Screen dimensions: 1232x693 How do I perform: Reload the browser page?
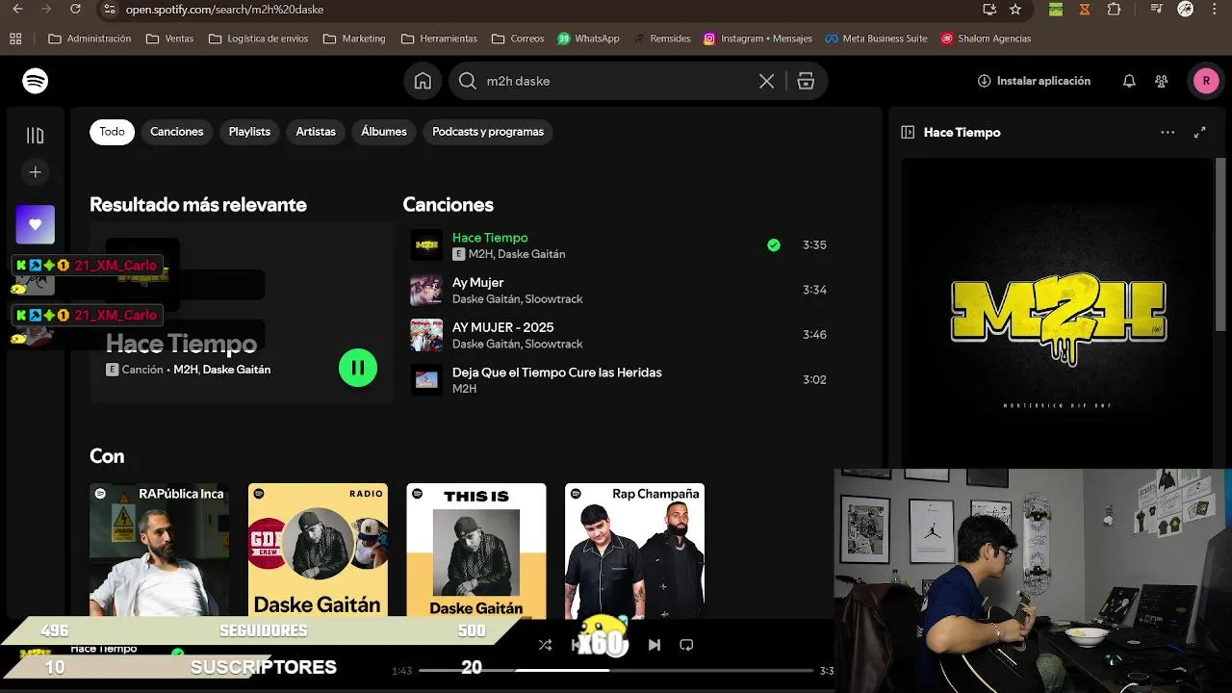[x=76, y=9]
